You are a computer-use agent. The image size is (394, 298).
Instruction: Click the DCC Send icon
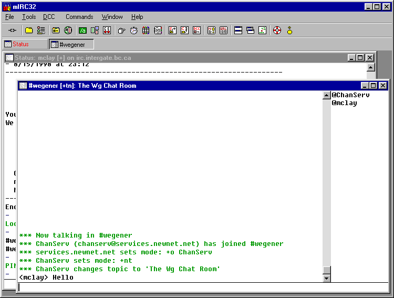(x=173, y=30)
